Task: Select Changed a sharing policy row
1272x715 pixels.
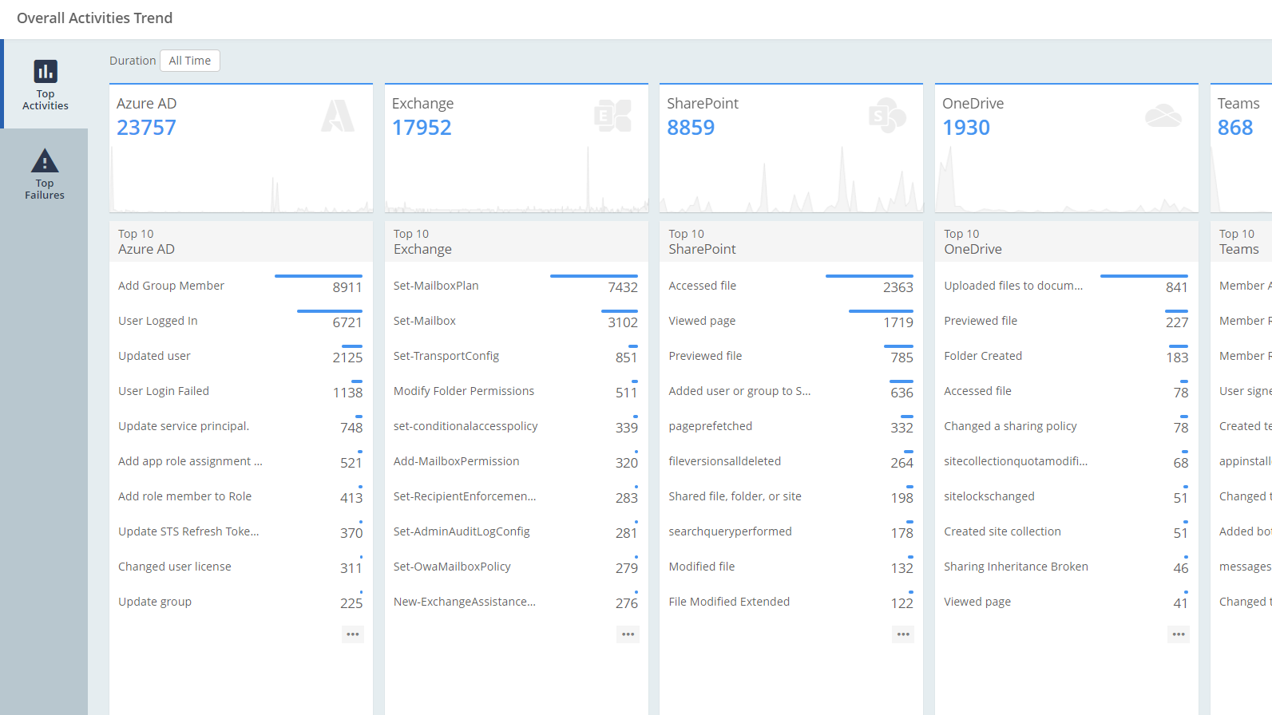Action: click(1066, 426)
